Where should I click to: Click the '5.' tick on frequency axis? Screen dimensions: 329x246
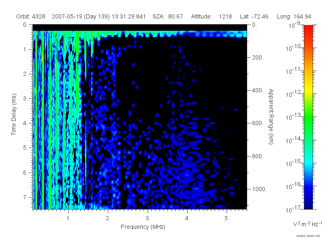227,219
